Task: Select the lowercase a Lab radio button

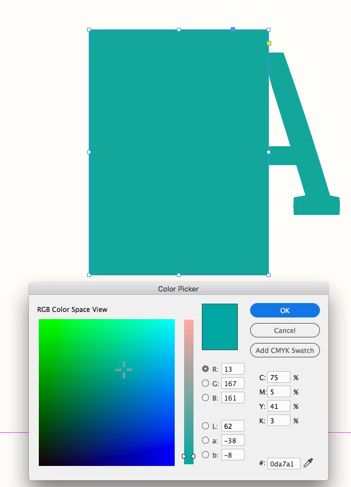Action: tap(205, 440)
